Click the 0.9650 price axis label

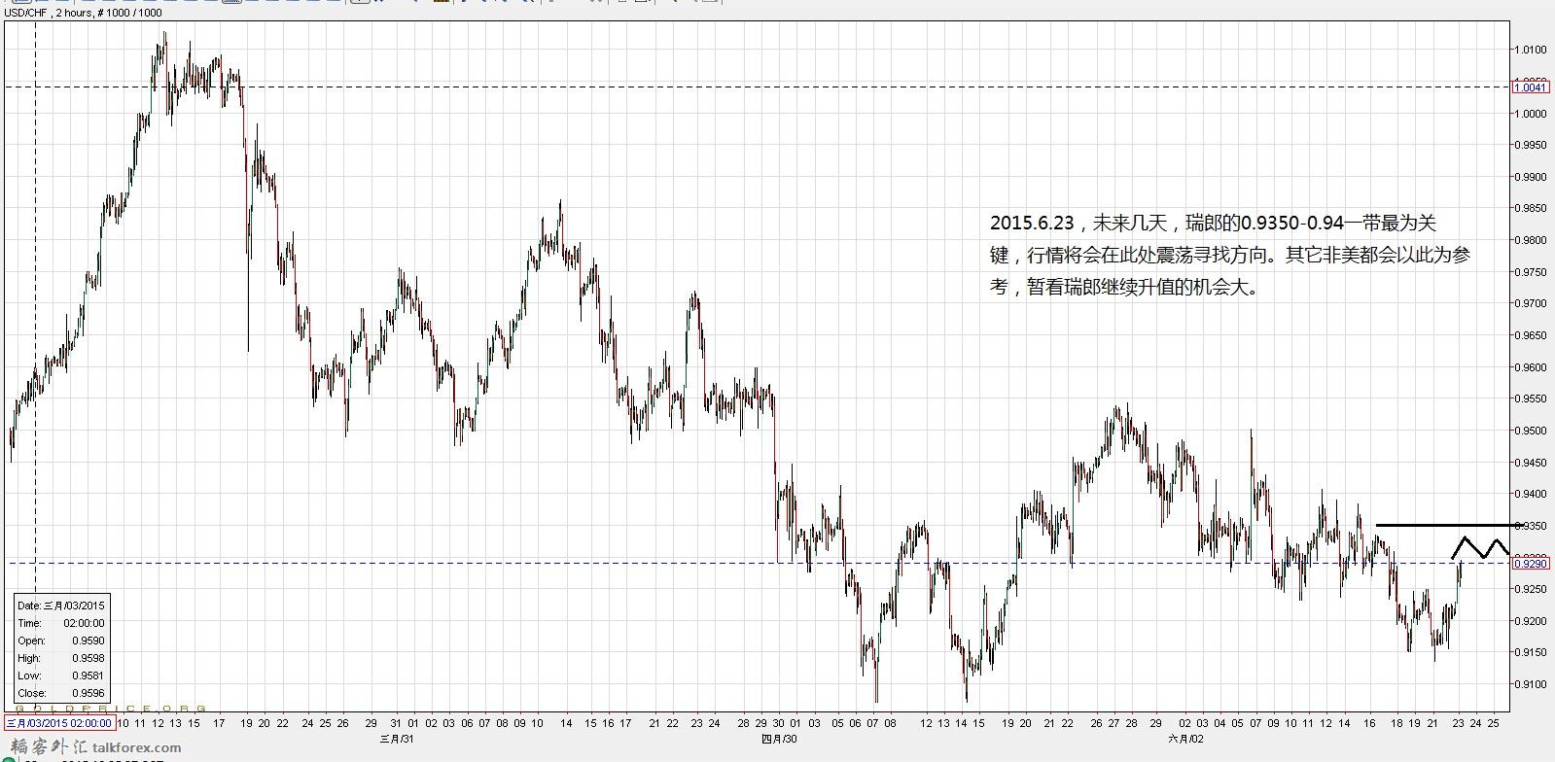[x=1530, y=335]
